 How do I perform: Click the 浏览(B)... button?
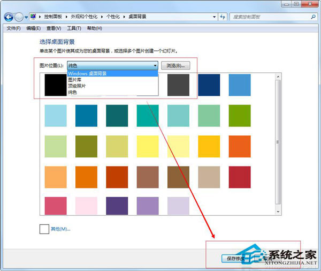tap(175, 65)
